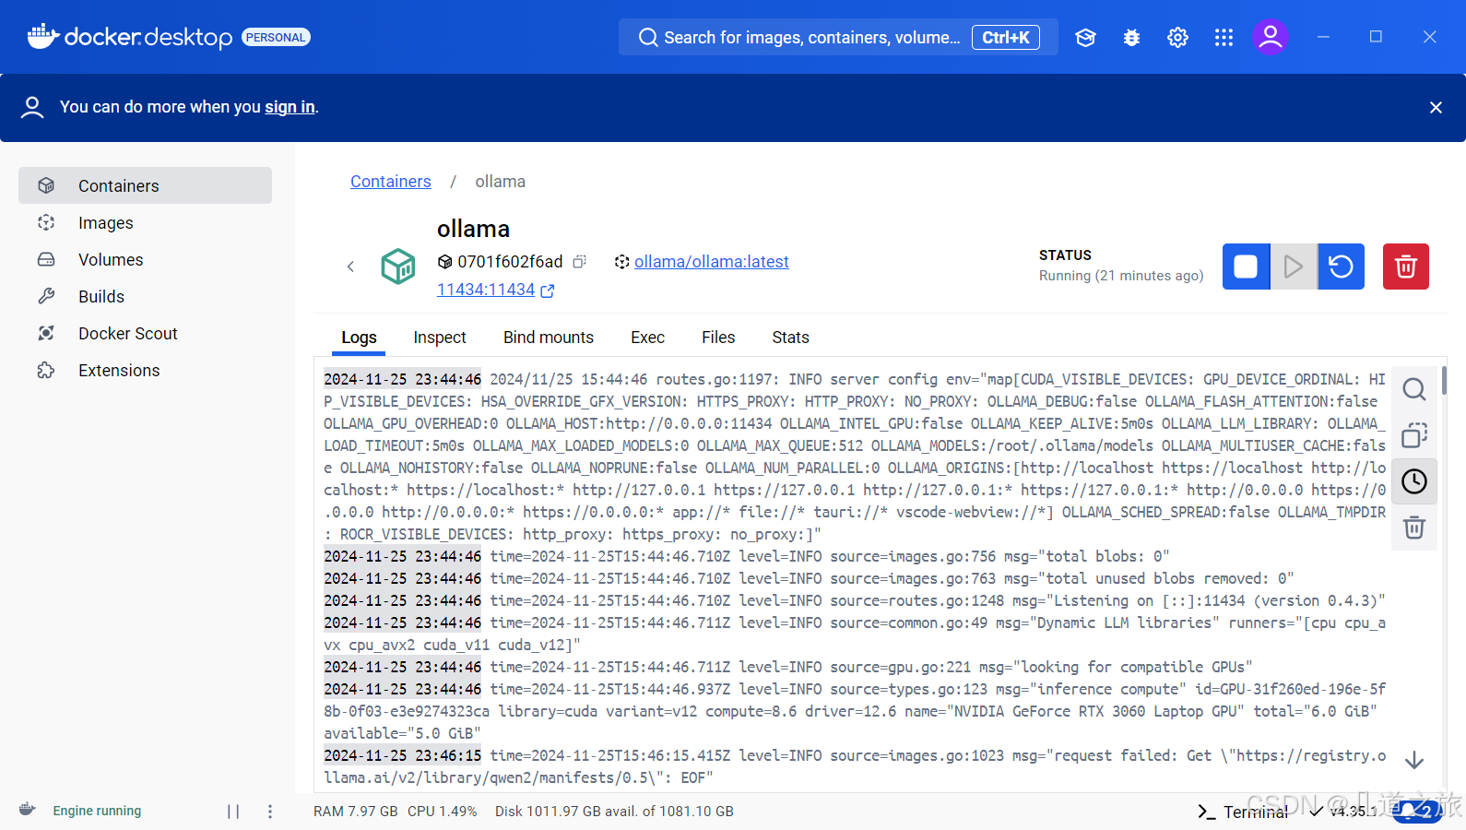Jump to bottom of logs arrow
Image resolution: width=1466 pixels, height=830 pixels.
1414,760
